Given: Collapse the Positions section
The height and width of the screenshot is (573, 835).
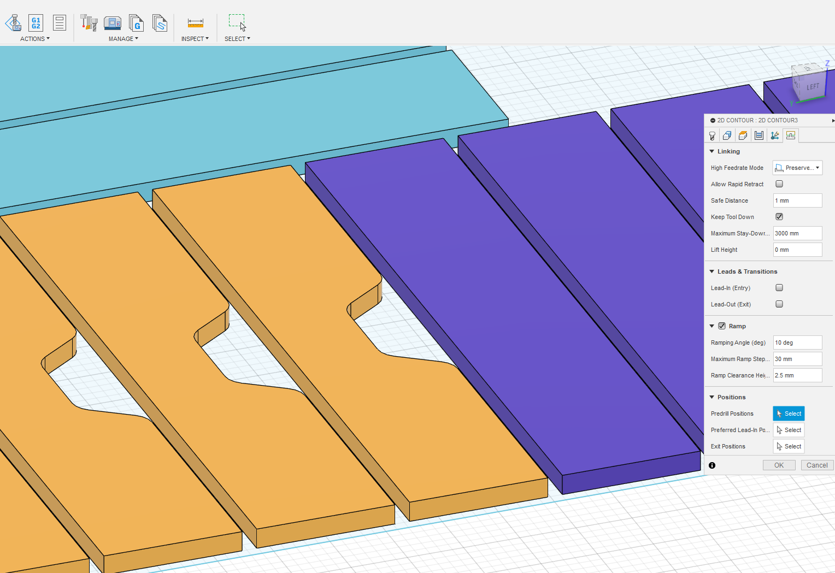Looking at the screenshot, I should pos(712,397).
